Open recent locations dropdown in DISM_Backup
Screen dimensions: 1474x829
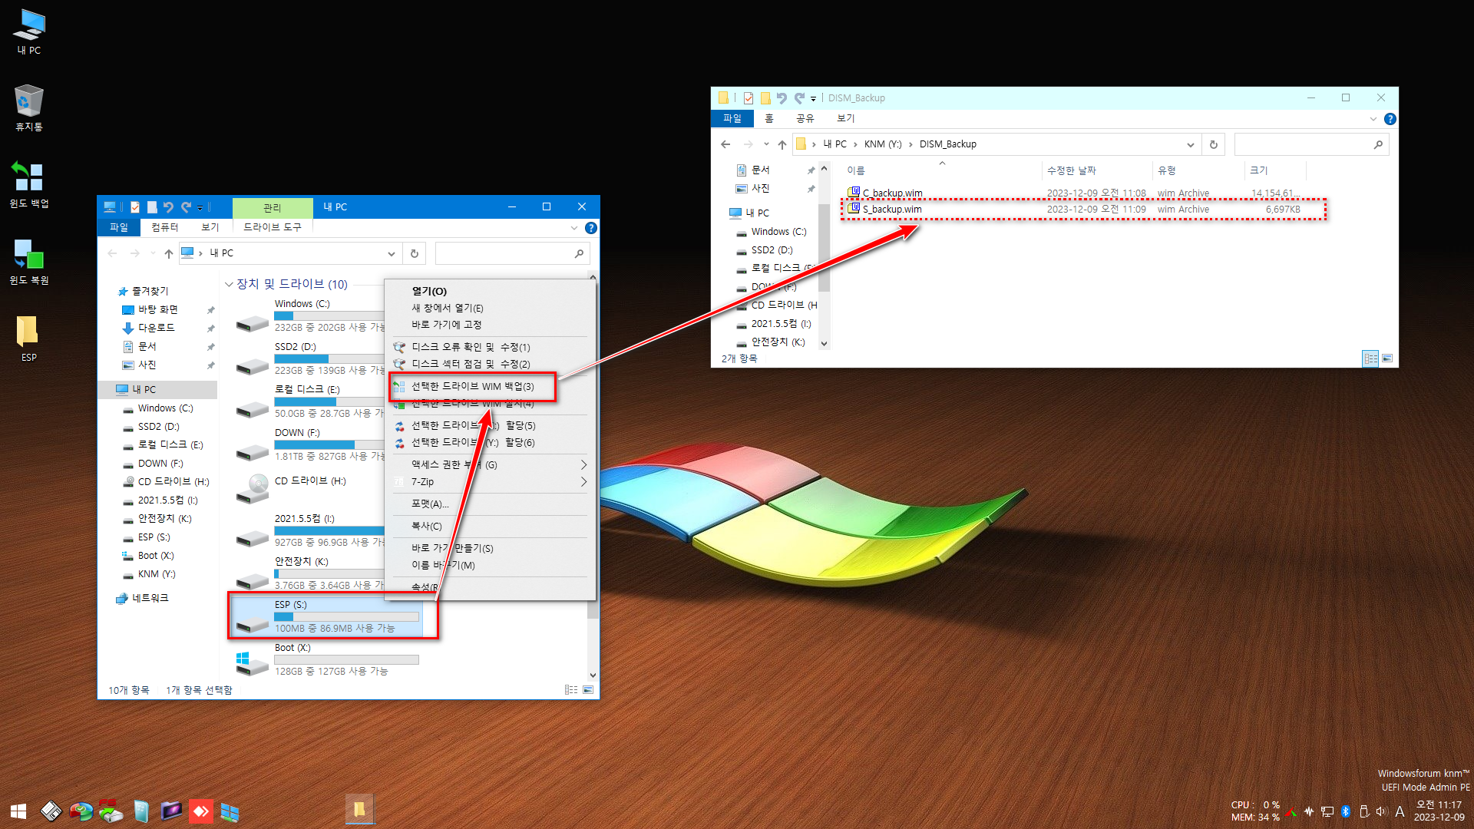click(x=766, y=144)
